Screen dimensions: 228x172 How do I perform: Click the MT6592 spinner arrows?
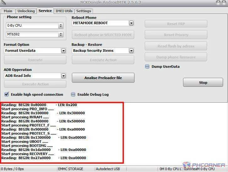[61, 35]
